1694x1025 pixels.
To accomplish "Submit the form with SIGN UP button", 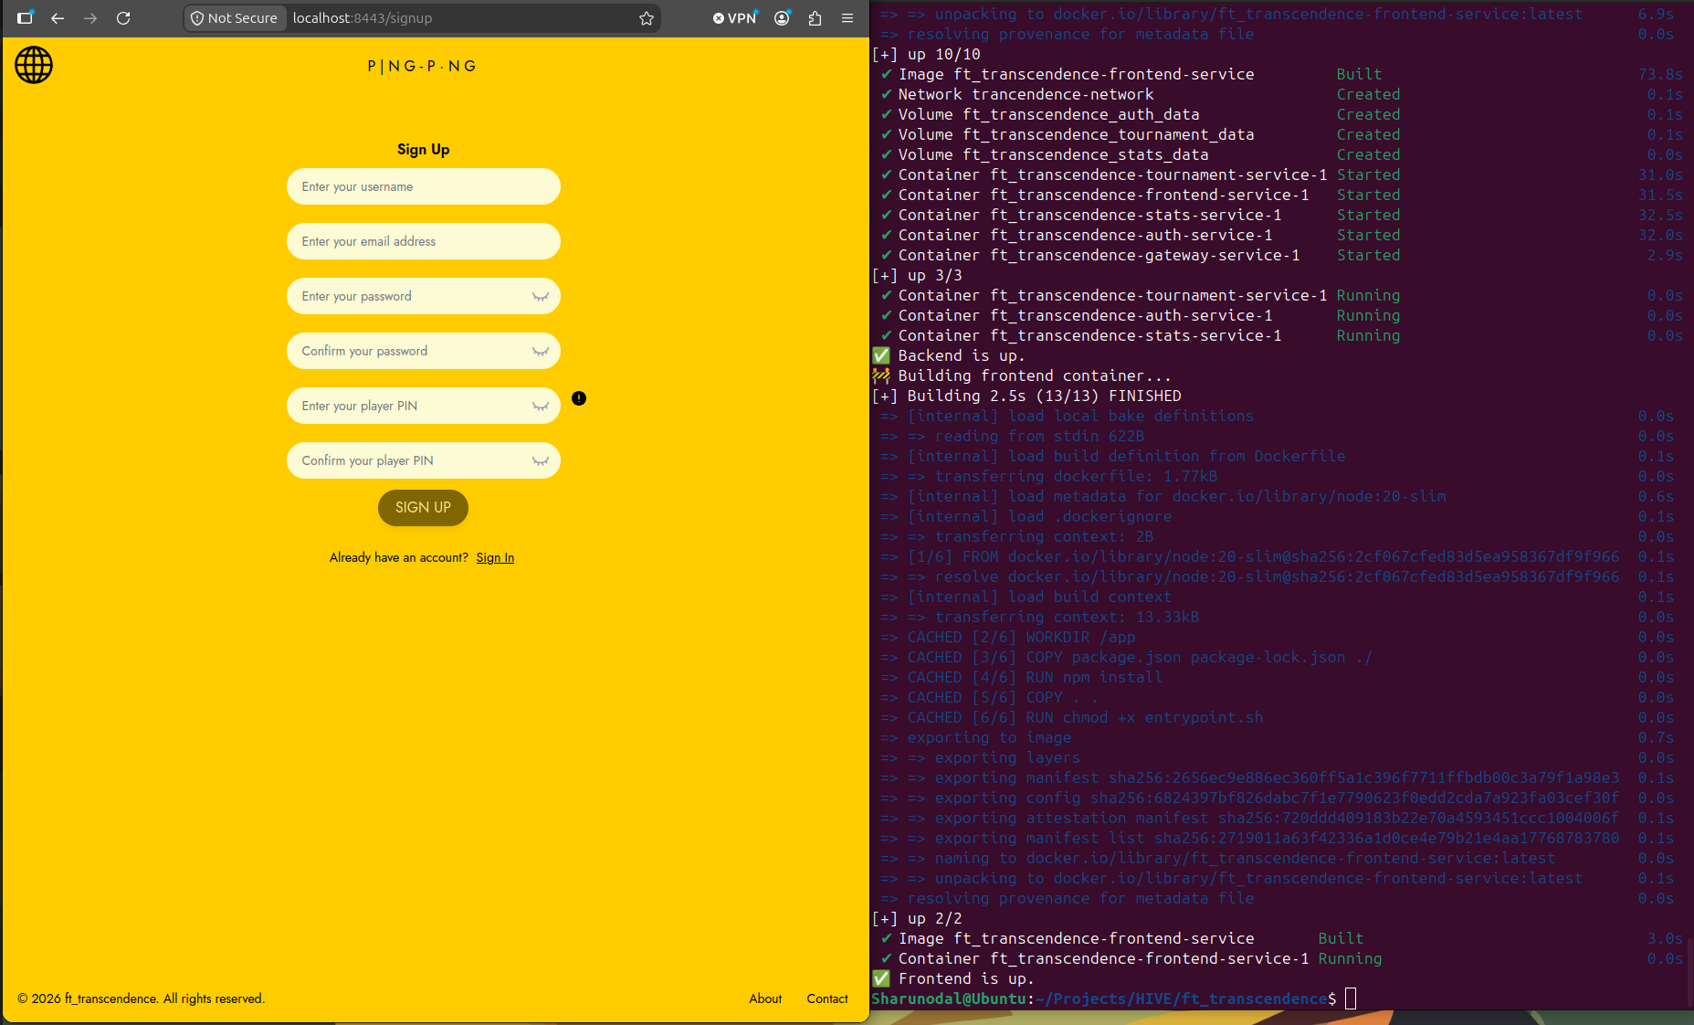I will 423,508.
